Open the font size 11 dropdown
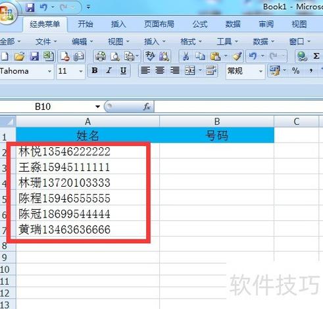The width and height of the screenshot is (323, 309). (81, 71)
